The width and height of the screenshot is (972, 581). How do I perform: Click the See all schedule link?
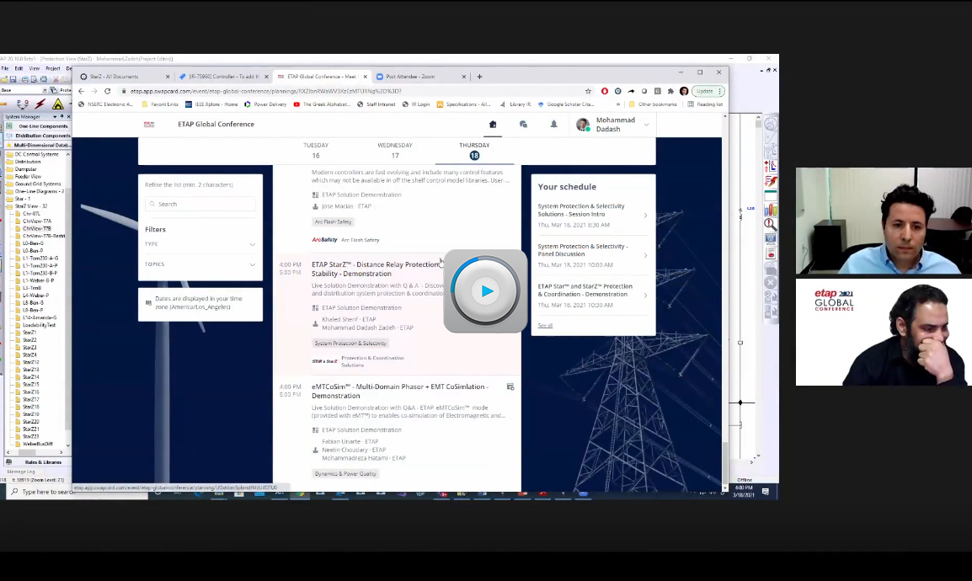click(x=545, y=326)
